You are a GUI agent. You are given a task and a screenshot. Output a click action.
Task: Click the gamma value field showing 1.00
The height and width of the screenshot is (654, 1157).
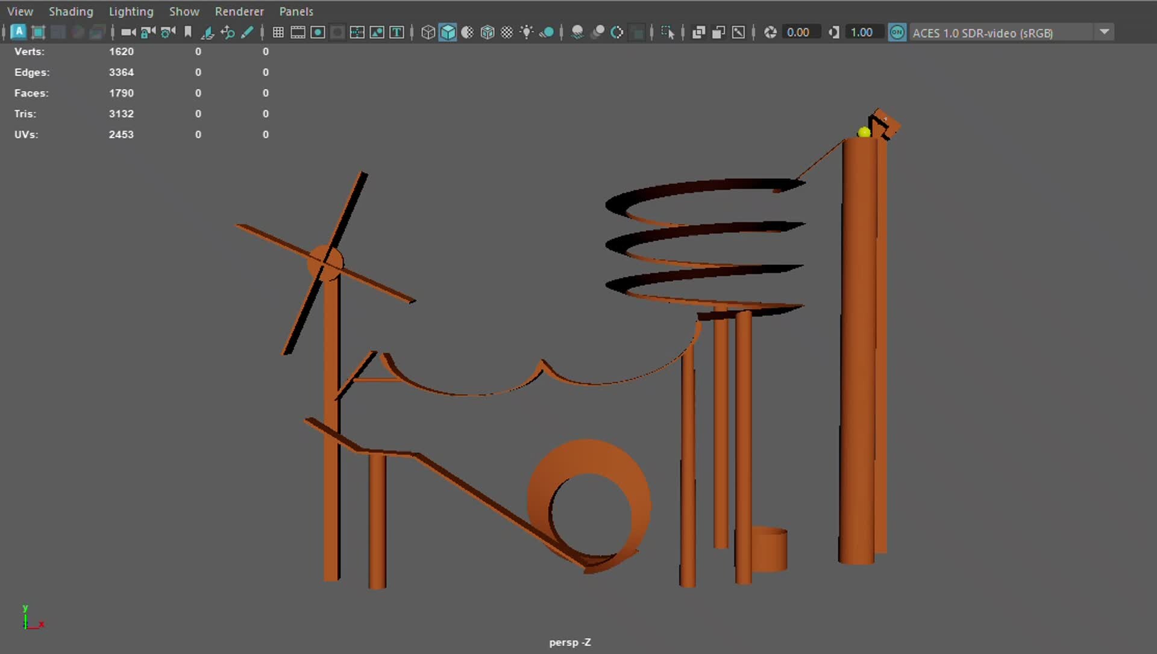coord(864,32)
